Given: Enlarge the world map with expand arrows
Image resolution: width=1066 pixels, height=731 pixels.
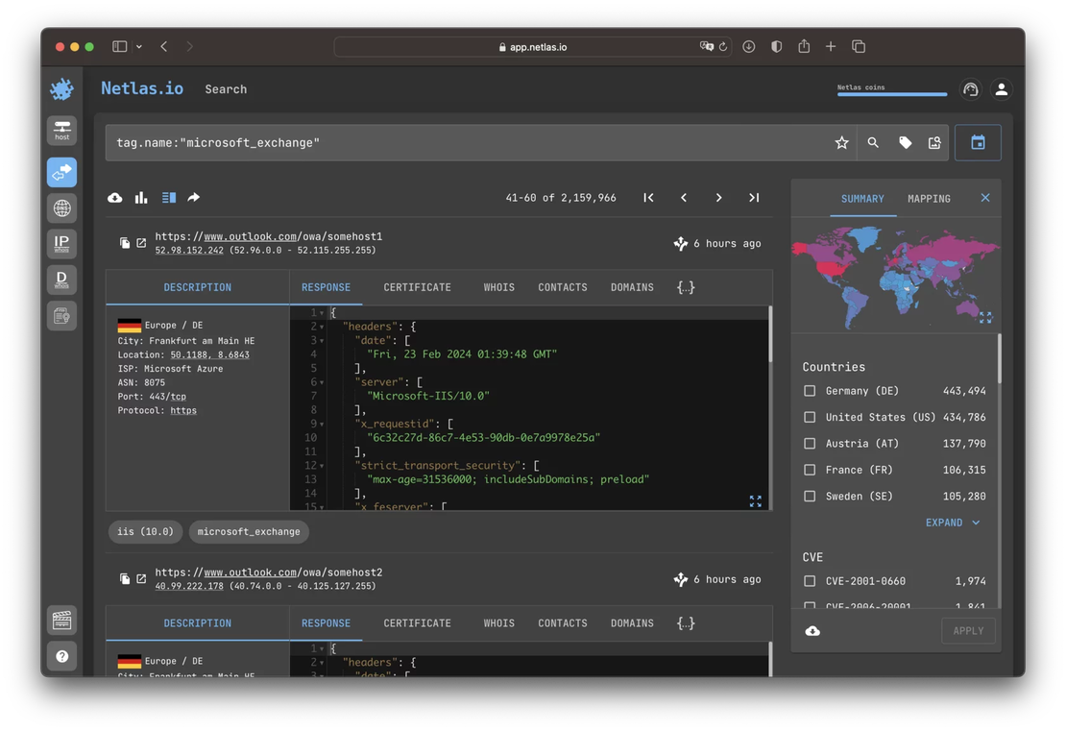Looking at the screenshot, I should [985, 317].
